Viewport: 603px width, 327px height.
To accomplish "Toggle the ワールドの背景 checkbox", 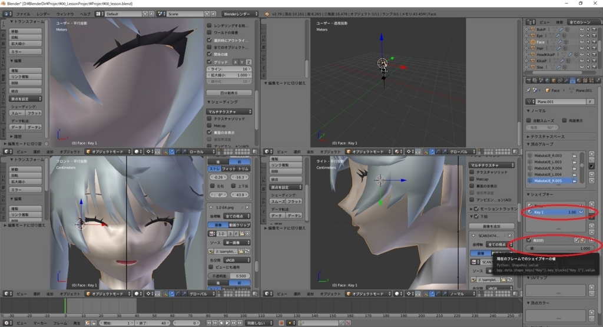I will click(210, 33).
